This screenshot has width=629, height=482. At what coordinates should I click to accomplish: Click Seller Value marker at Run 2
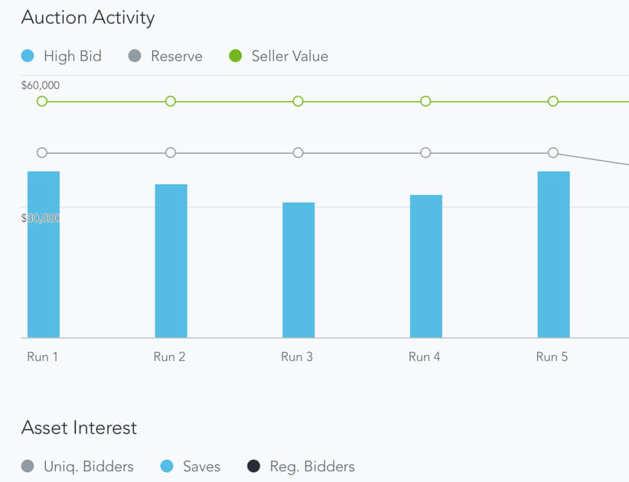pyautogui.click(x=171, y=101)
